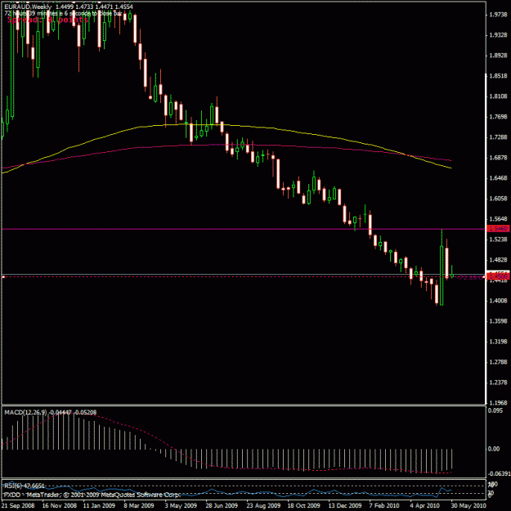Click the red "Spread: 8 points" label
Image resolution: width=511 pixels, height=511 pixels.
pos(47,20)
